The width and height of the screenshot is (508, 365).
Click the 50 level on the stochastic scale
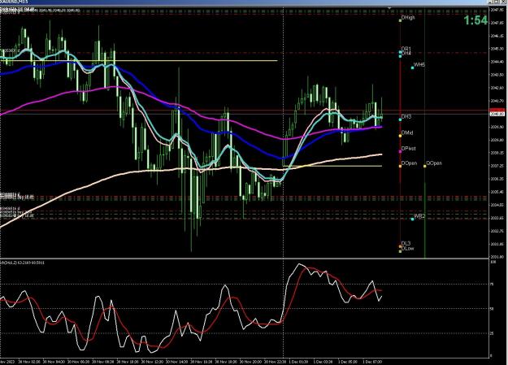pos(493,309)
